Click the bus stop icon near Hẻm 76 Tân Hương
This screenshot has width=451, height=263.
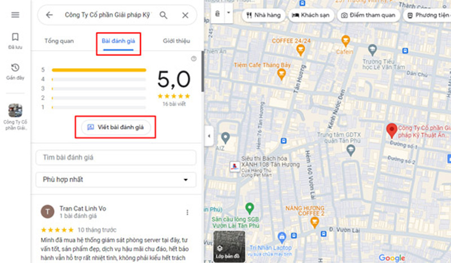[x=284, y=141]
